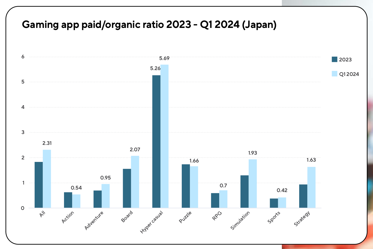Click the 1.93 Simulation data label

(x=252, y=153)
